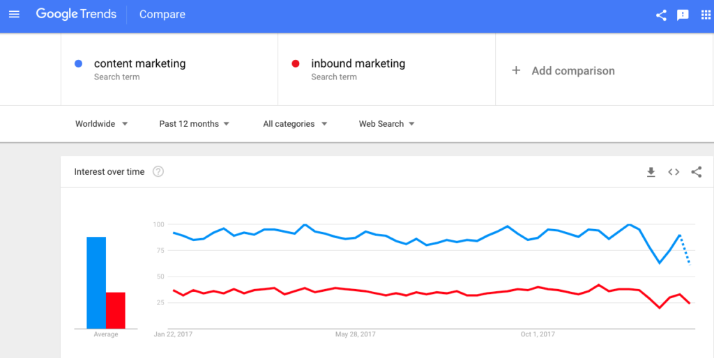
Task: Open the Google apps grid
Action: click(x=706, y=15)
